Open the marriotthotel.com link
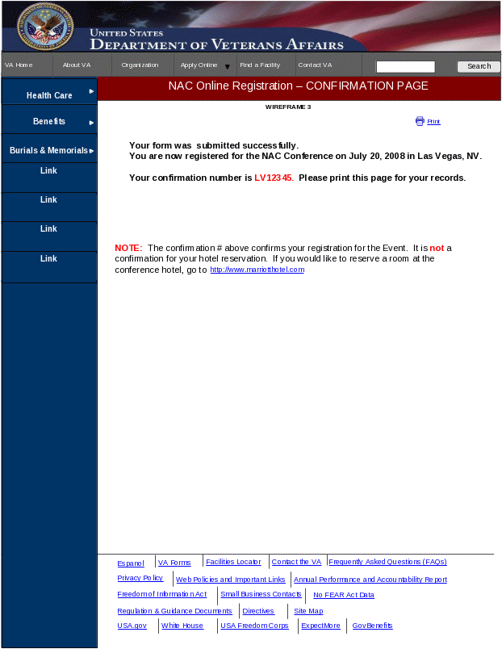This screenshot has height=649, width=502. pos(257,270)
